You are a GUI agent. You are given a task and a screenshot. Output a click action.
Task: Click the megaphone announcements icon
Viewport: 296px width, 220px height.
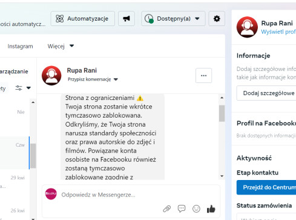coord(127,19)
